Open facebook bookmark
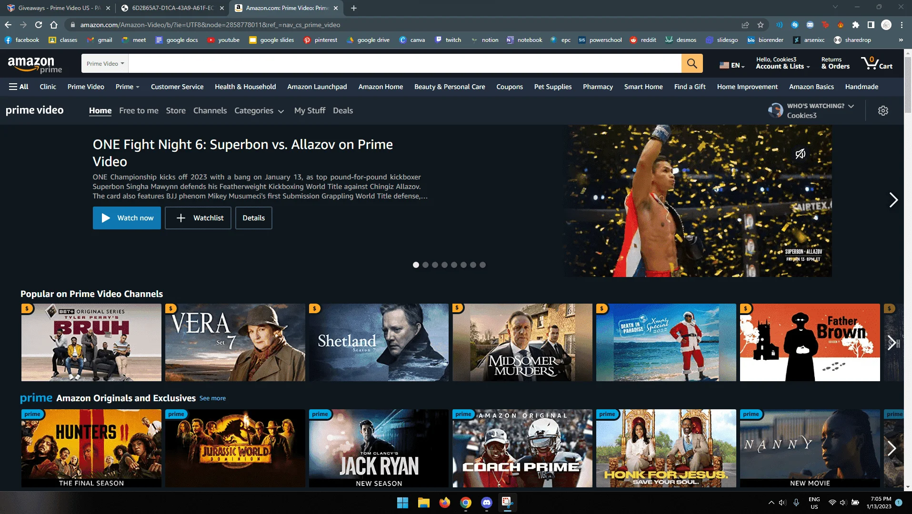The height and width of the screenshot is (514, 912). [22, 40]
